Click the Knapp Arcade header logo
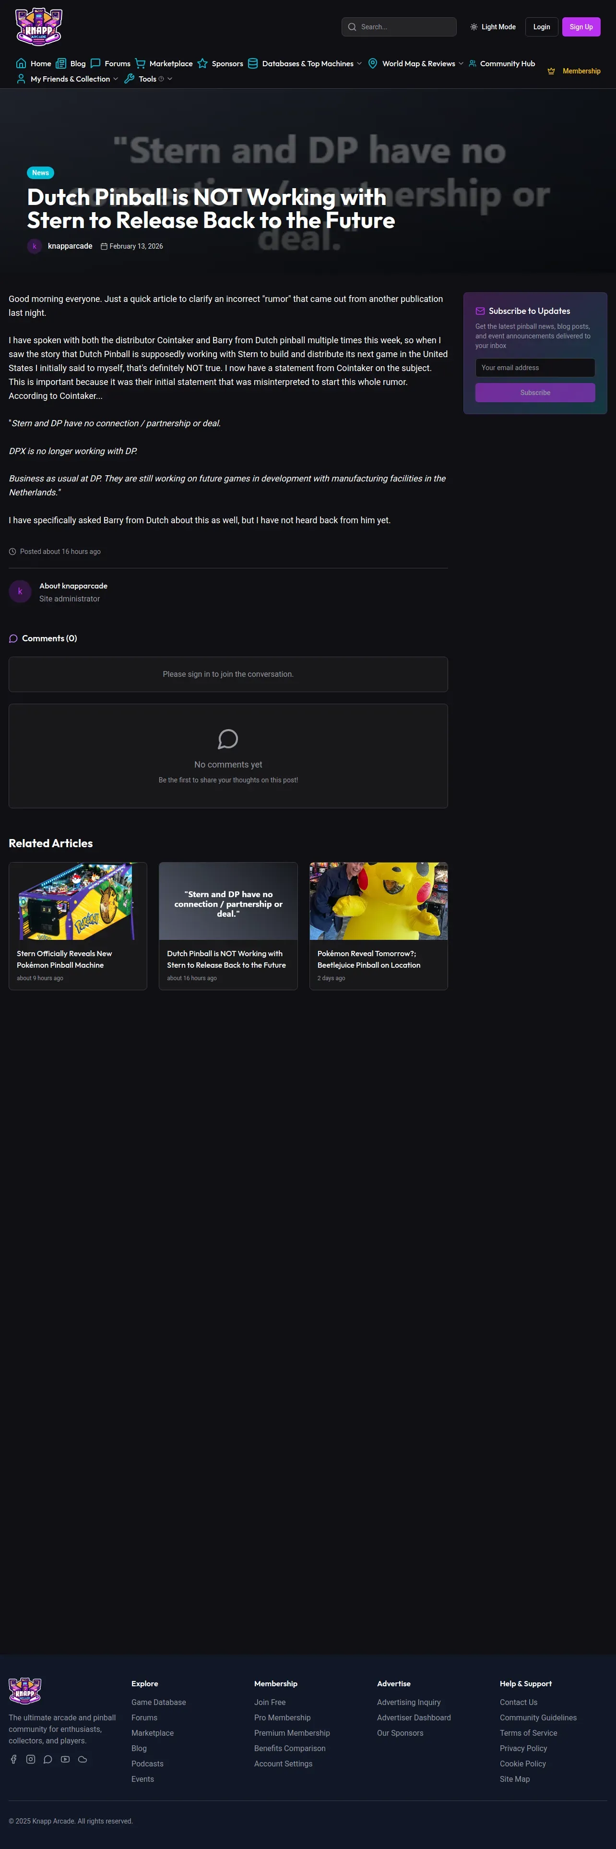The width and height of the screenshot is (616, 1849). pos(39,26)
